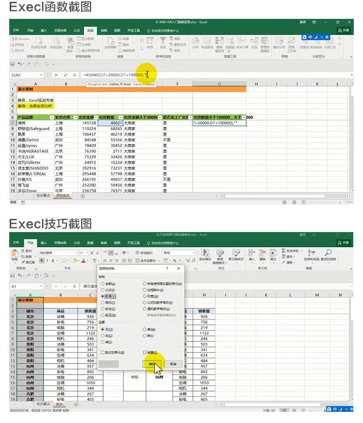Click Consolidate (合并计算) icon in upper window
Image resolution: width=363 pixels, height=423 pixels.
point(242,41)
